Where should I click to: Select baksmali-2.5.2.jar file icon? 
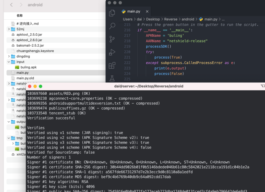[13, 45]
